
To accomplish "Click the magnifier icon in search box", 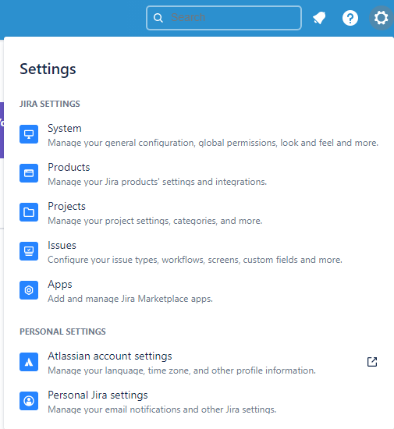I will click(x=158, y=18).
